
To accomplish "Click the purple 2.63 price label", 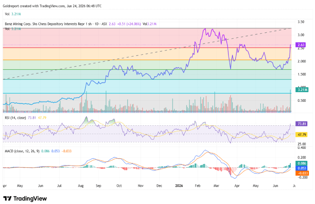I will point(301,45).
